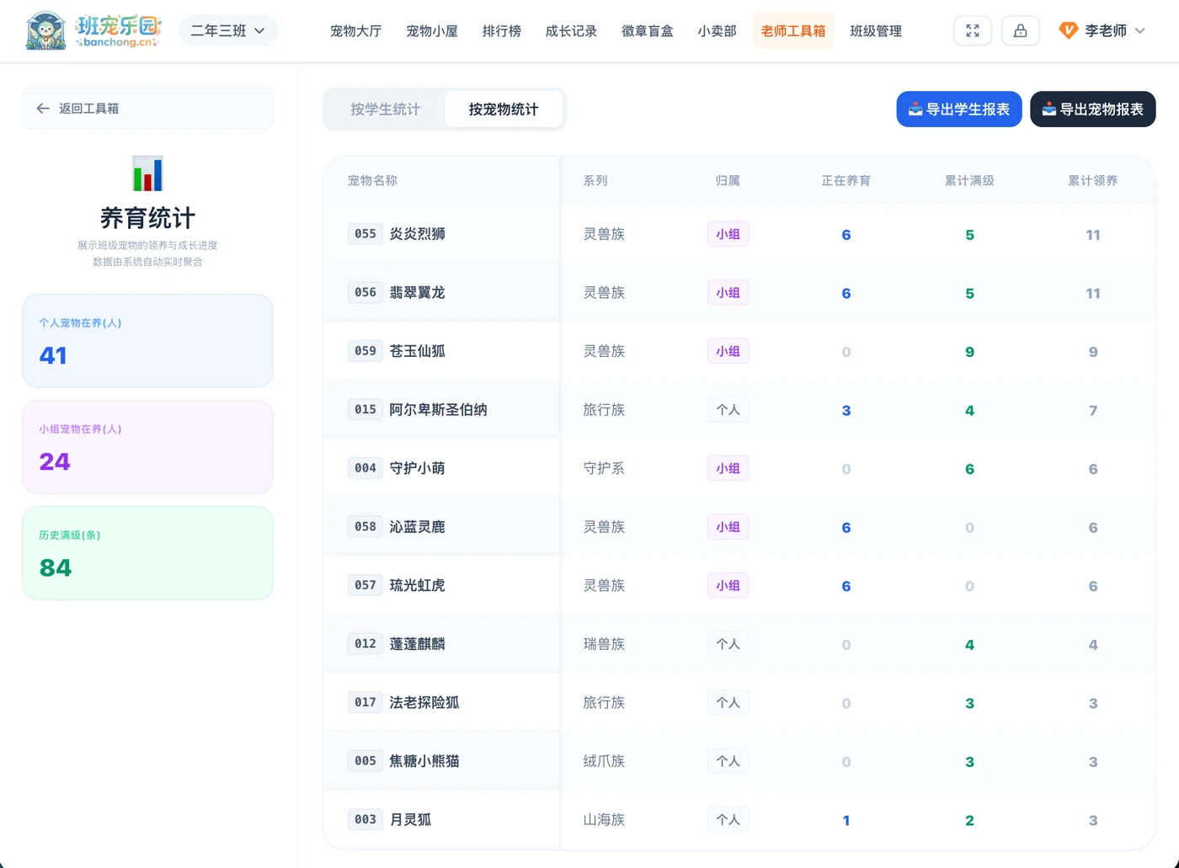
Task: Click the 班宠乐园 mascot logo icon
Action: [45, 31]
